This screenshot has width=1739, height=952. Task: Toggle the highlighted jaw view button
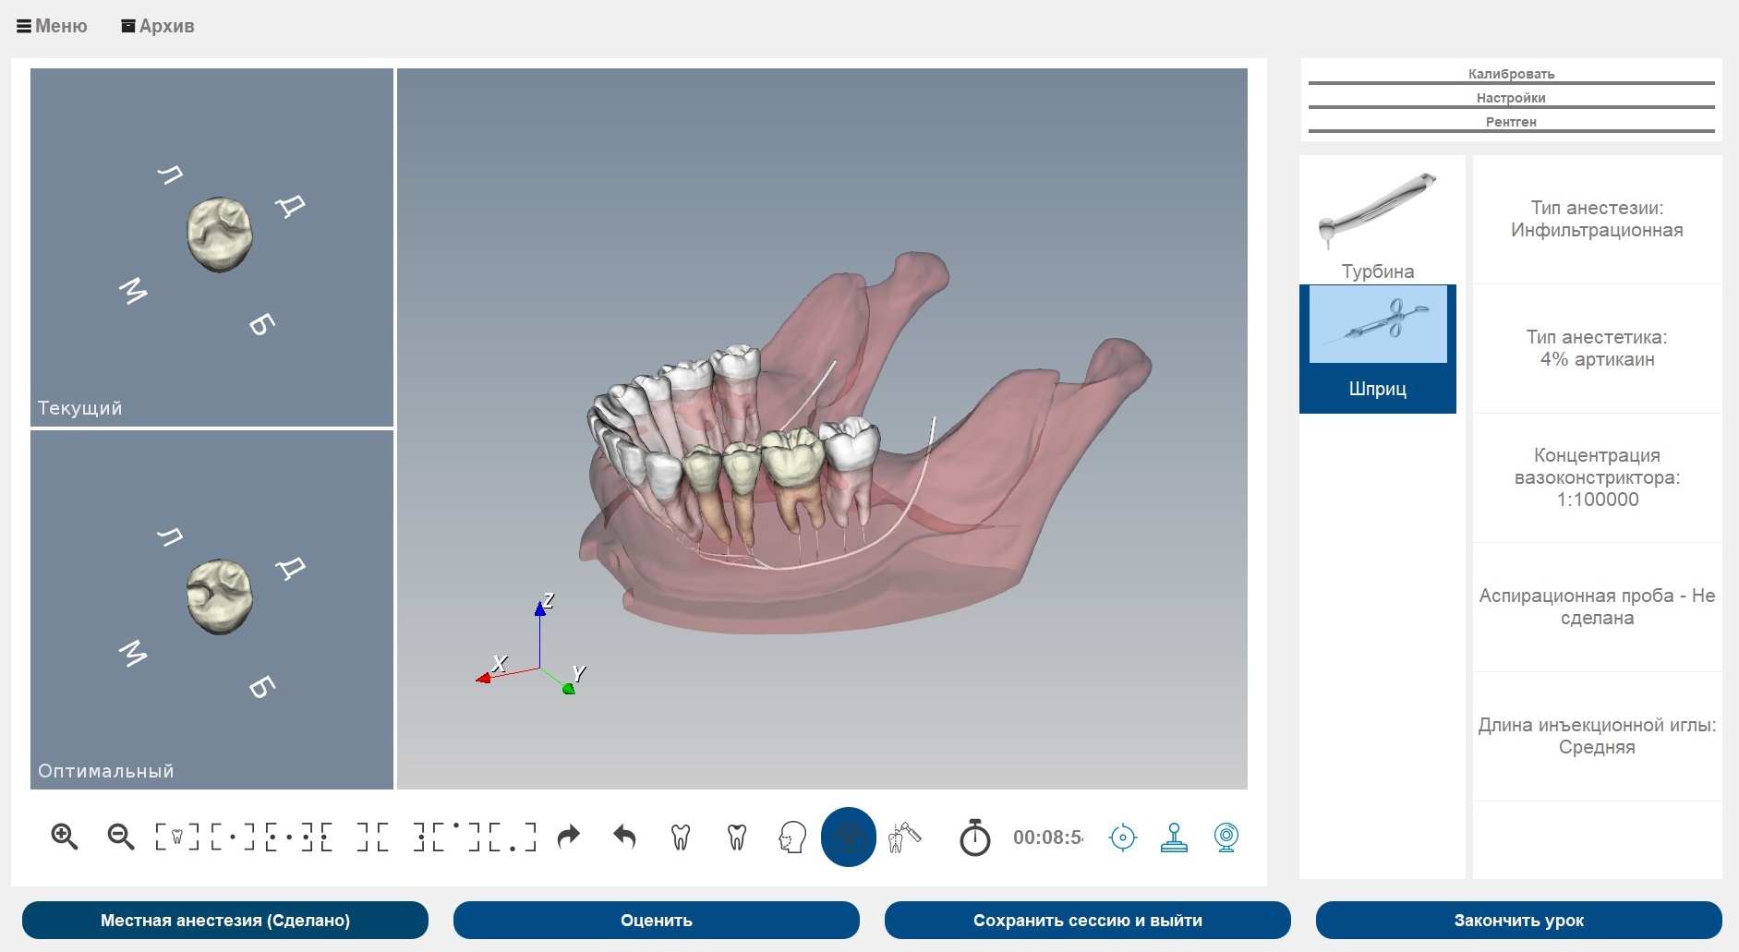[848, 837]
